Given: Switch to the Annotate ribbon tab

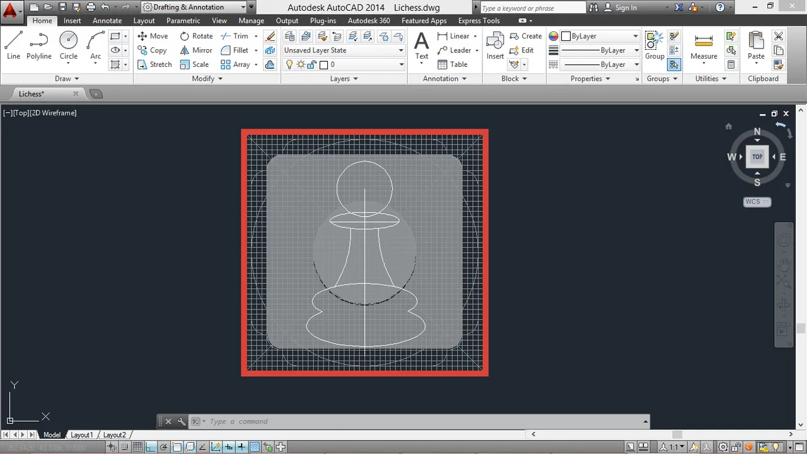Looking at the screenshot, I should 107,21.
